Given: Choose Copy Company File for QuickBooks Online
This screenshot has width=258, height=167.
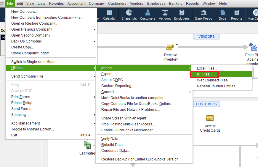Looking at the screenshot, I should pos(144,104).
